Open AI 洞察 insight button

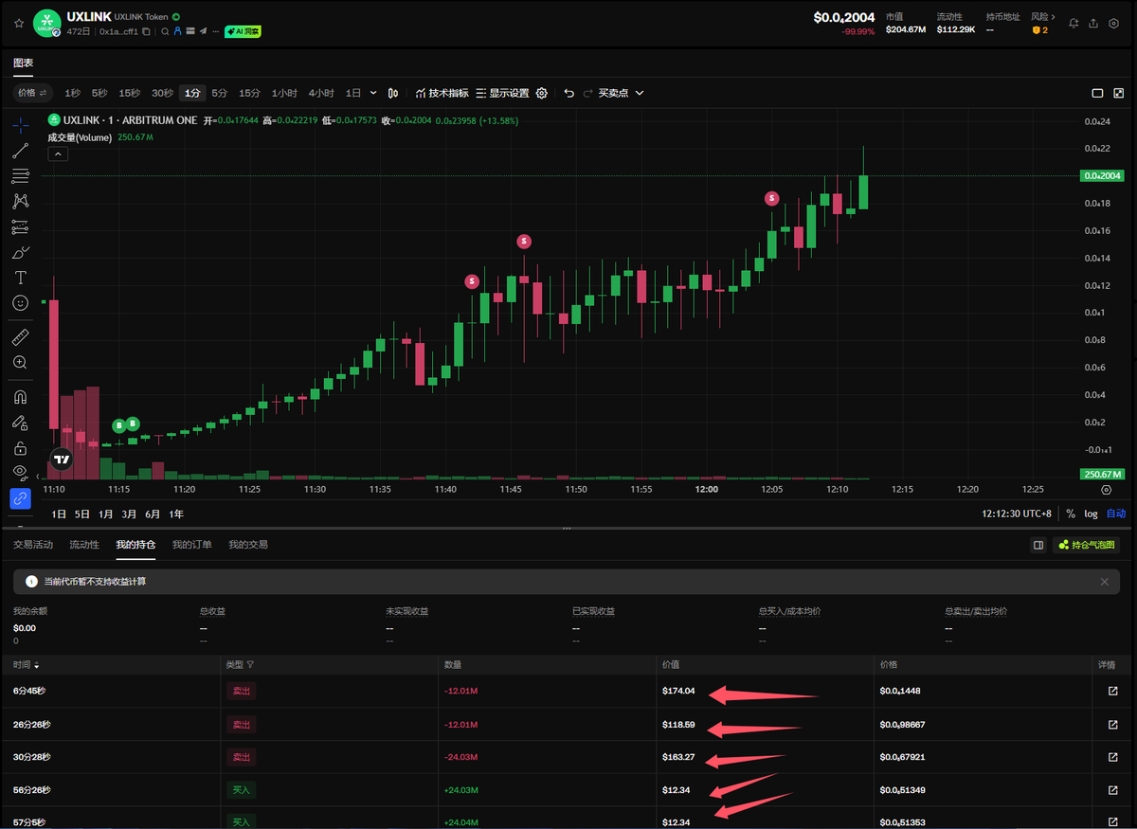click(x=243, y=31)
